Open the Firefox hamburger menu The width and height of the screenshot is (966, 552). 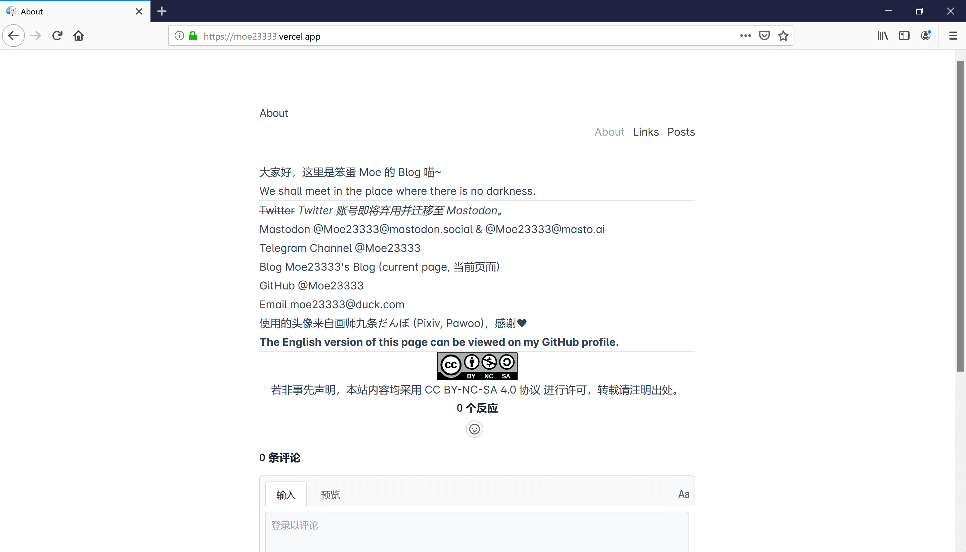tap(953, 35)
